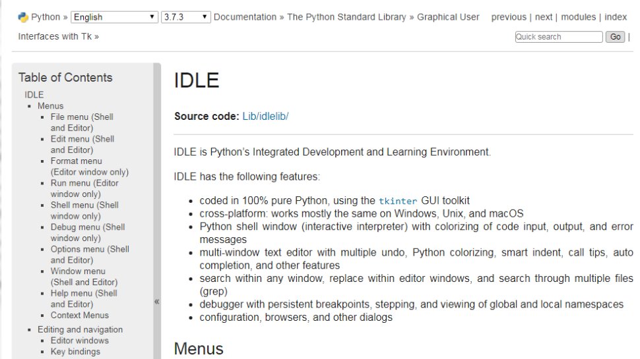Open the 3.7.3 version dropdown
The width and height of the screenshot is (640, 359).
pos(185,17)
